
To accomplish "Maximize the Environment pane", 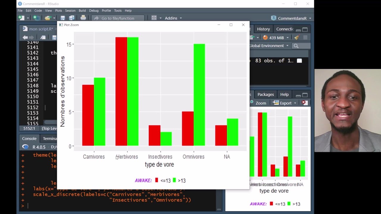I will (305, 29).
